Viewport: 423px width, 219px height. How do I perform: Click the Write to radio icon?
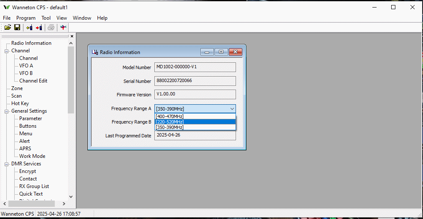(39, 27)
